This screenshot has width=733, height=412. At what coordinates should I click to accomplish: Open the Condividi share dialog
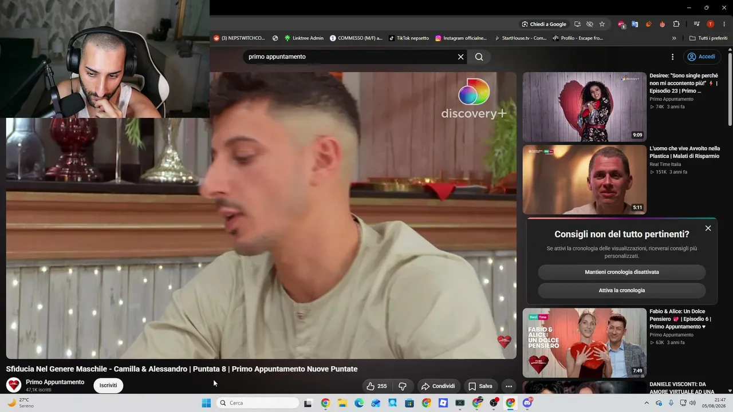pyautogui.click(x=438, y=386)
